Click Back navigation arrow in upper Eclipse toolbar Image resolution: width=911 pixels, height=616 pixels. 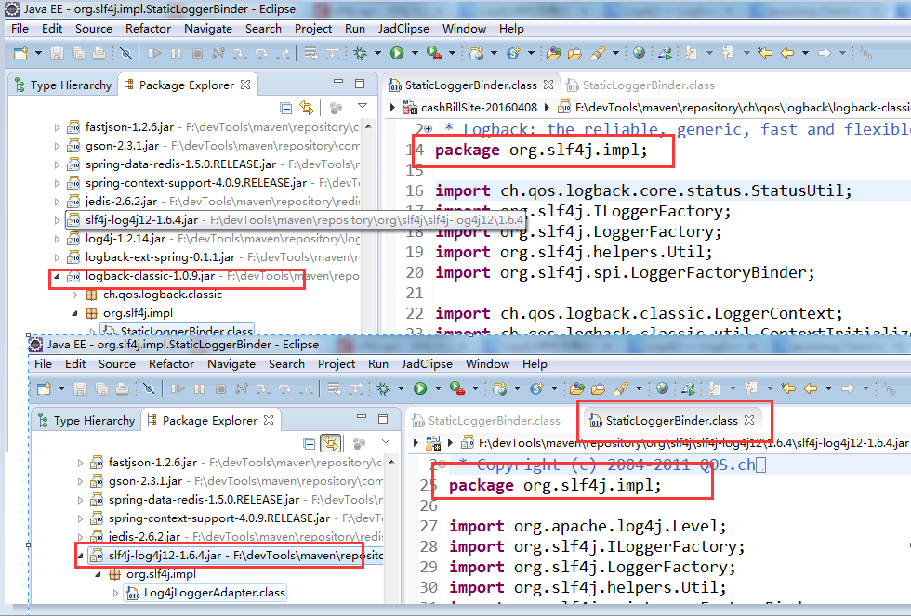click(x=787, y=53)
